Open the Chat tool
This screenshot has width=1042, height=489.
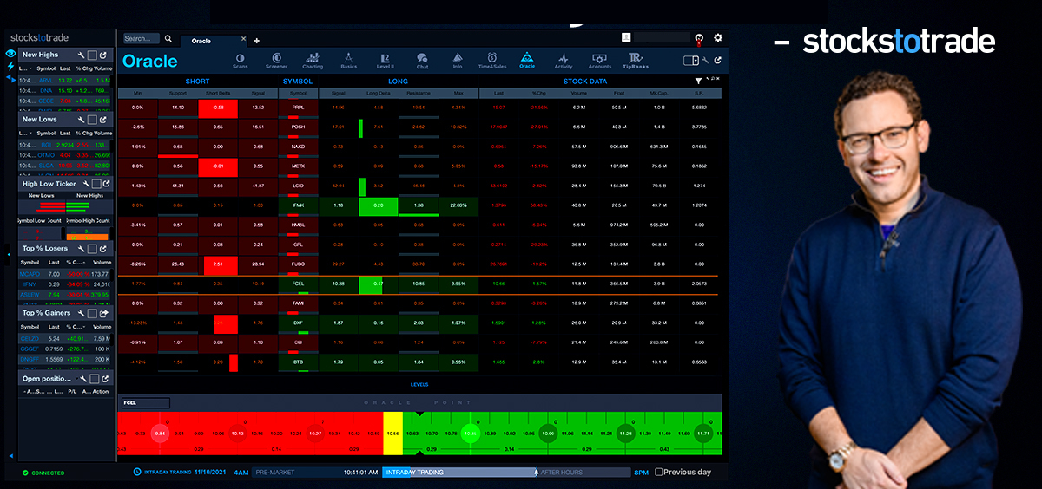pyautogui.click(x=422, y=60)
